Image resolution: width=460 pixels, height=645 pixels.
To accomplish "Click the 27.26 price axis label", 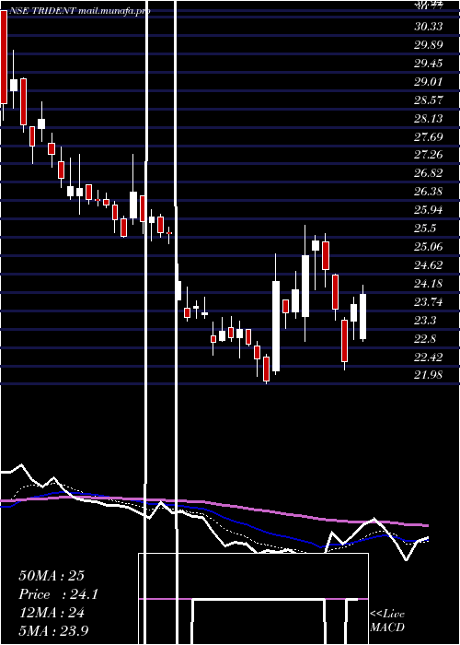I will pyautogui.click(x=429, y=155).
